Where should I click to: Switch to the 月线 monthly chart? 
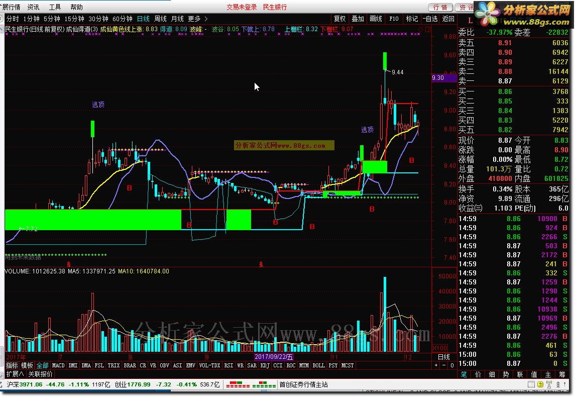click(177, 19)
